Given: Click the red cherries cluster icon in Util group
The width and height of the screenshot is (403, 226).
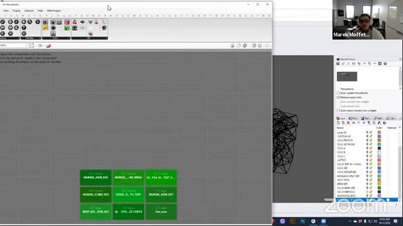Looking at the screenshot, I should [74, 23].
